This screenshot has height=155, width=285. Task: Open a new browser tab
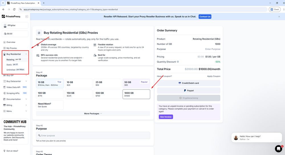[x=44, y=3]
